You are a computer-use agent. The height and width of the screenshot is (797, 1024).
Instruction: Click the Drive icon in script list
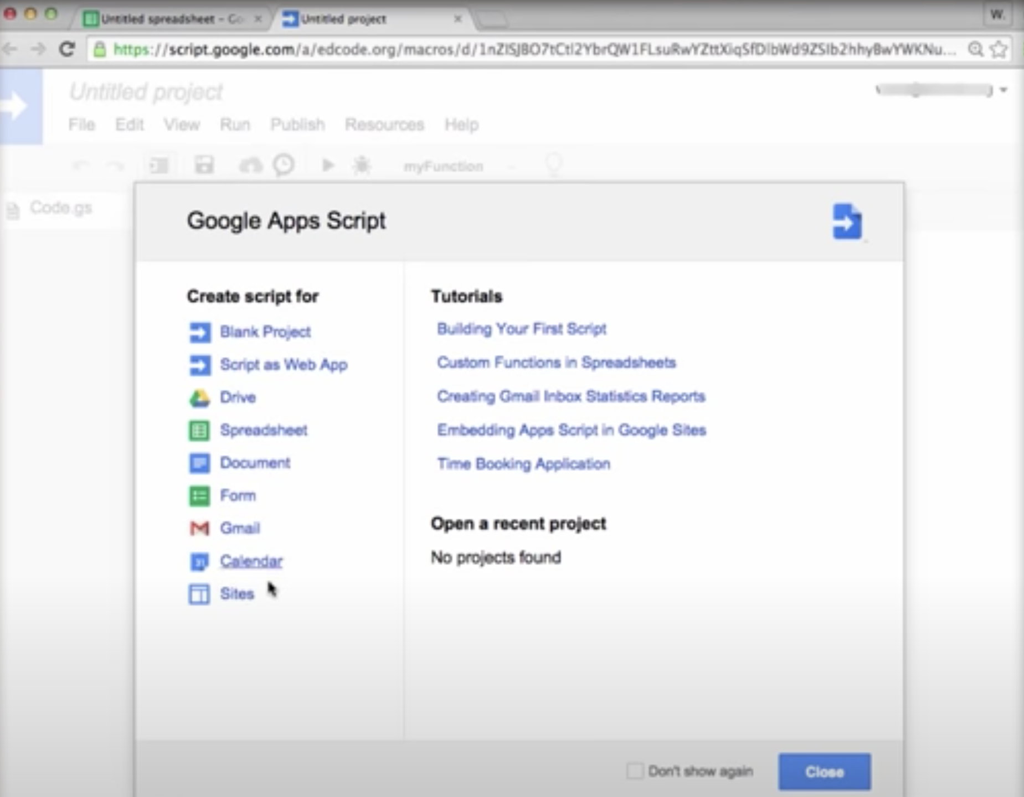coord(199,398)
